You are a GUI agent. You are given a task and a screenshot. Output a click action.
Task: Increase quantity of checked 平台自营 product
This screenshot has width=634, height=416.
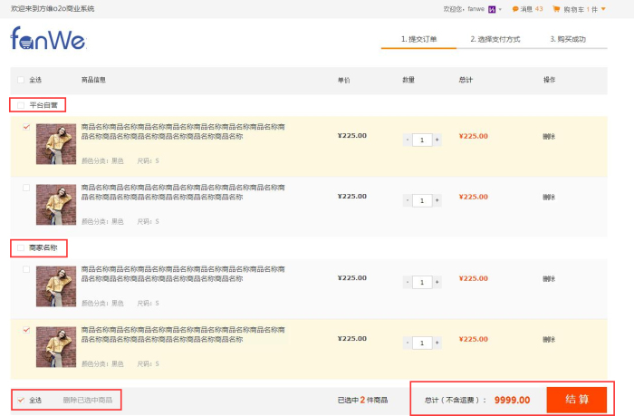pos(437,140)
